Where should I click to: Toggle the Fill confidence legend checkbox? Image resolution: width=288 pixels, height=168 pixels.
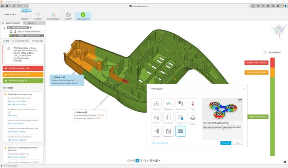[x=265, y=52]
